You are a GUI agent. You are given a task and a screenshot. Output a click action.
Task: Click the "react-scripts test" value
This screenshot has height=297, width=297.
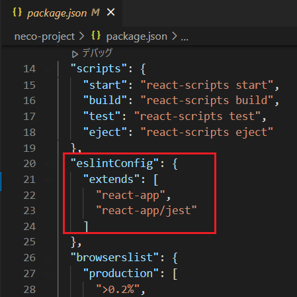pos(198,116)
